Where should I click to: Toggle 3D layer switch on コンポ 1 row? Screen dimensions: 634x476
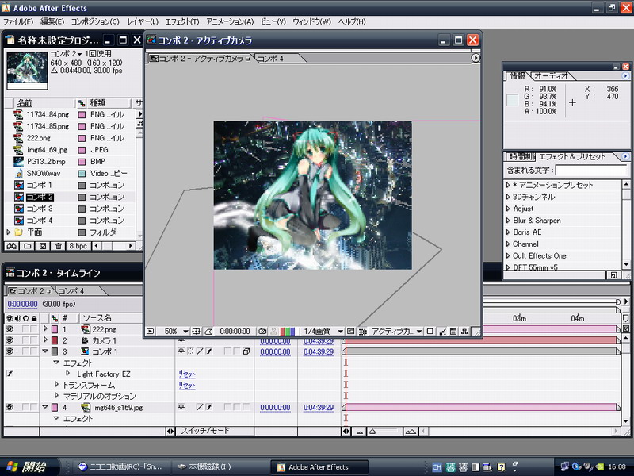[x=246, y=351]
